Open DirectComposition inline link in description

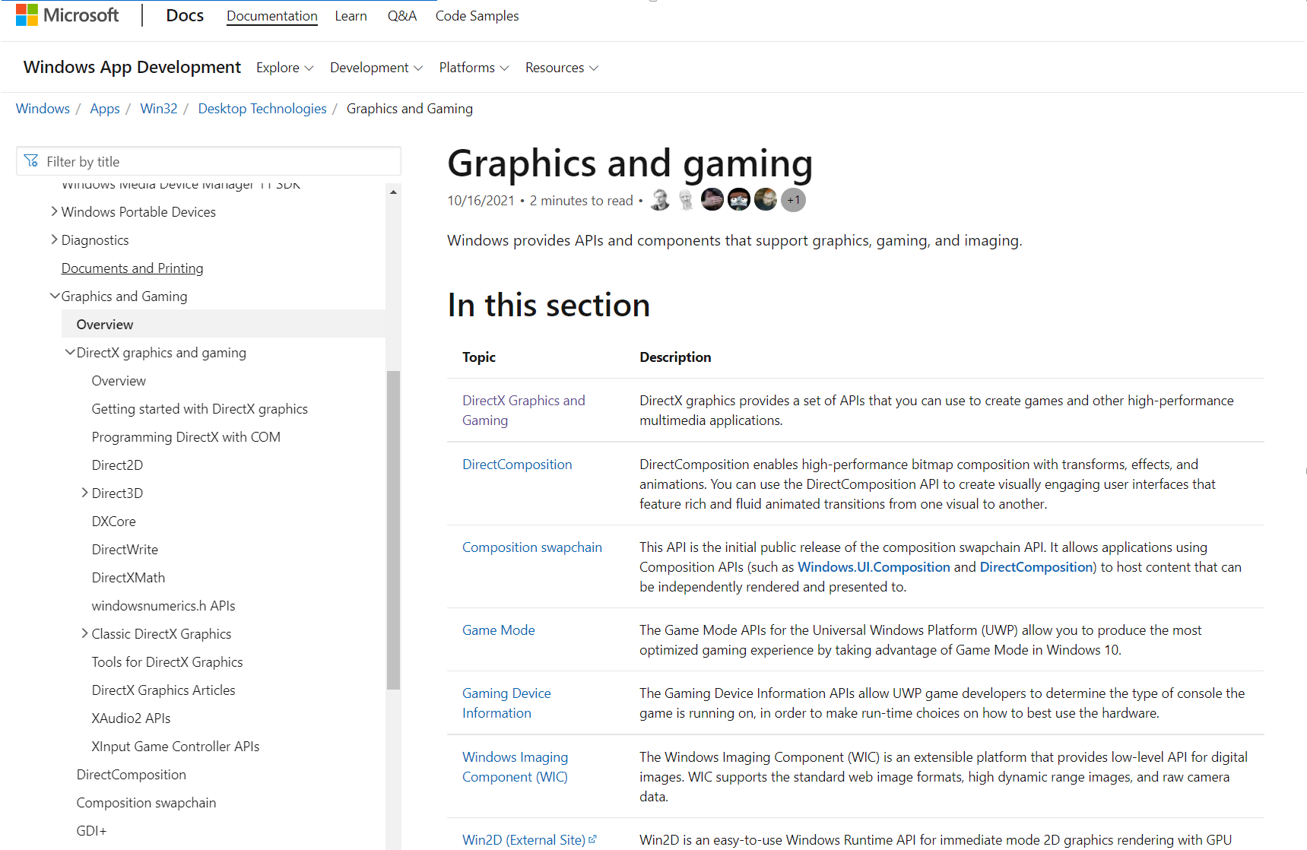click(x=1036, y=567)
